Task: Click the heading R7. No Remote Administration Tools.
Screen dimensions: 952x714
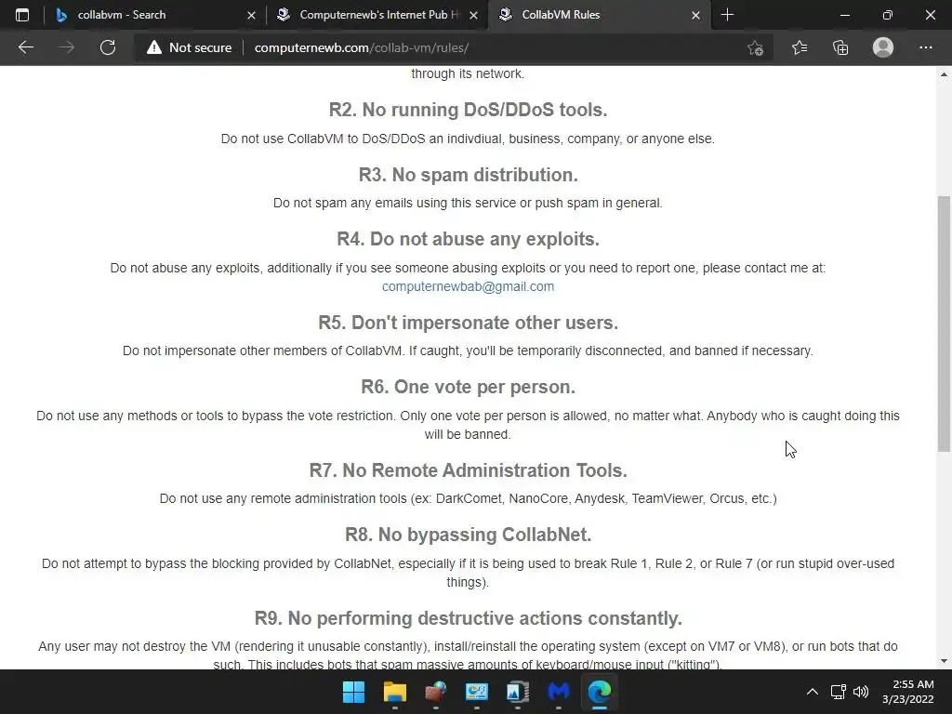Action: [x=468, y=470]
